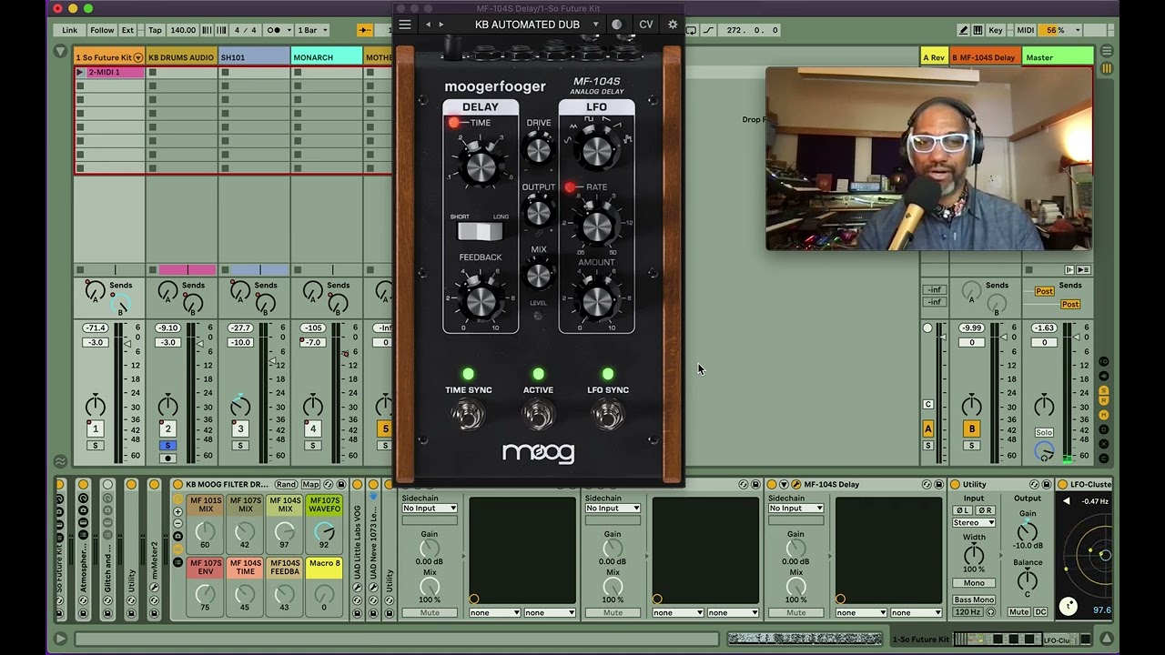Go to previous preset in plugin header
The height and width of the screenshot is (655, 1165).
(429, 25)
